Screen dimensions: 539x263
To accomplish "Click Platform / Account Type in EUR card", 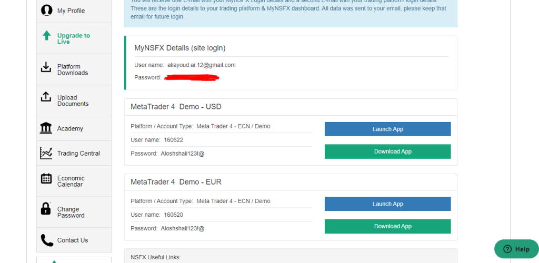I will (x=201, y=201).
